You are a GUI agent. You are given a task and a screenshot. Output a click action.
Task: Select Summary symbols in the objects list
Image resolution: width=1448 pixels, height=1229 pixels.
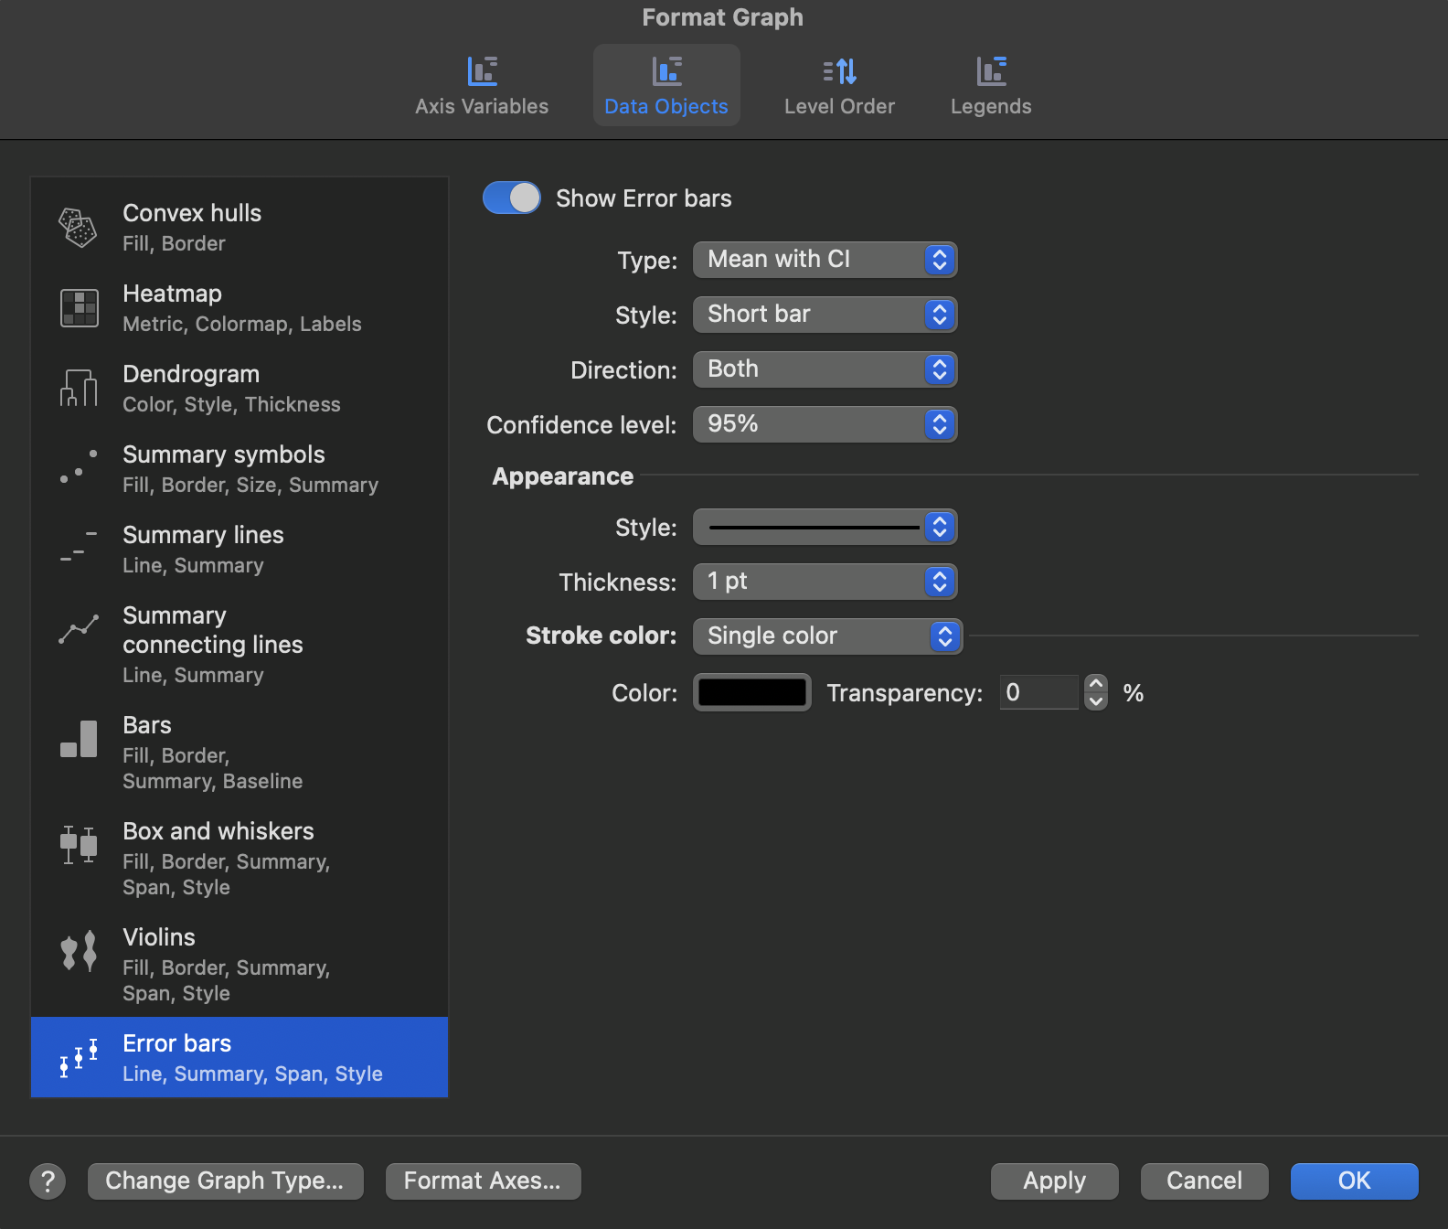(x=240, y=469)
